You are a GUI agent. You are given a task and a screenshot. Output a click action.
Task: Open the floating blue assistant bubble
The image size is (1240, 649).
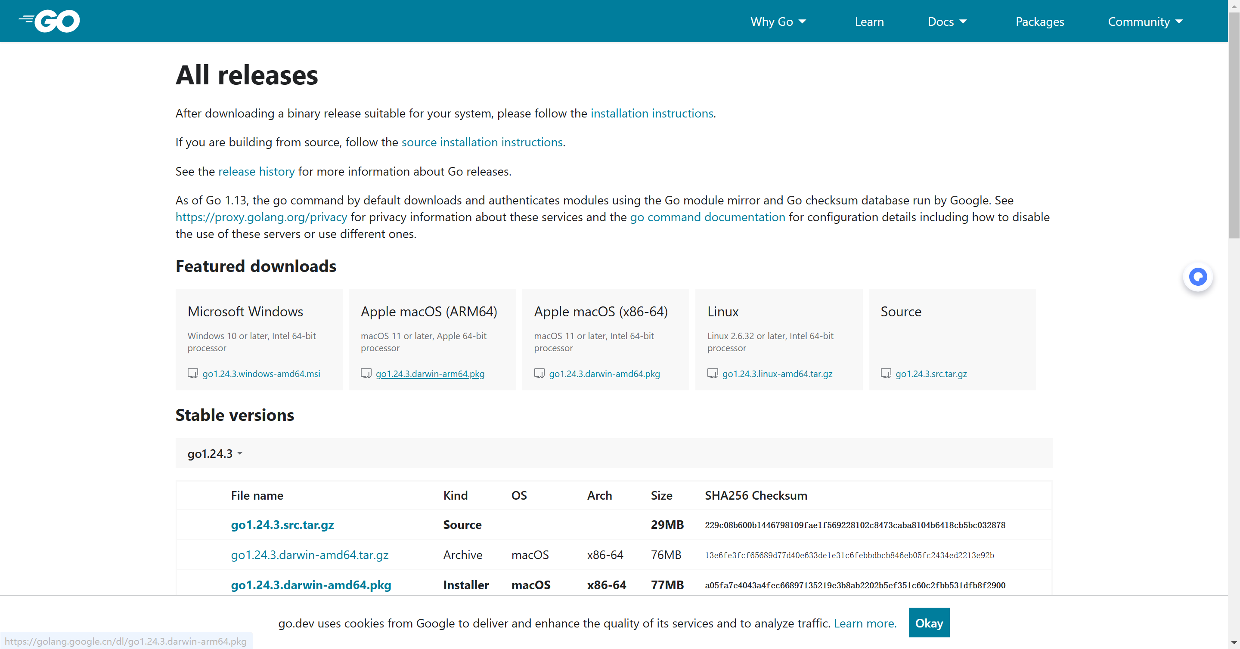coord(1198,277)
